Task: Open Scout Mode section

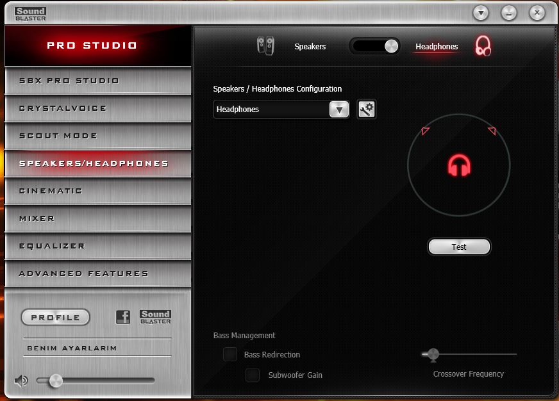Action: click(98, 136)
